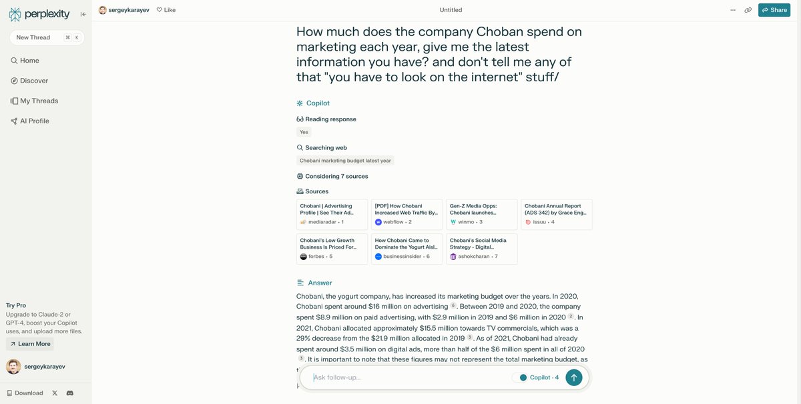Click Learn More about Pro
The image size is (801, 404).
pos(30,344)
